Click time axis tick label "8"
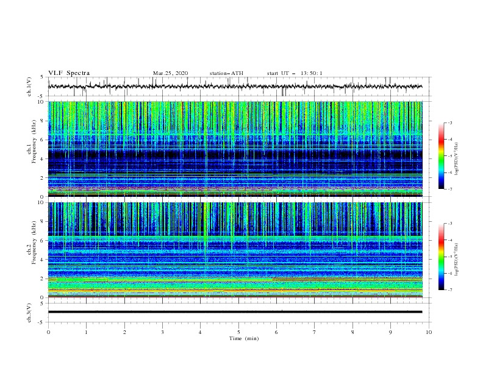The width and height of the screenshot is (483, 373). click(x=352, y=332)
